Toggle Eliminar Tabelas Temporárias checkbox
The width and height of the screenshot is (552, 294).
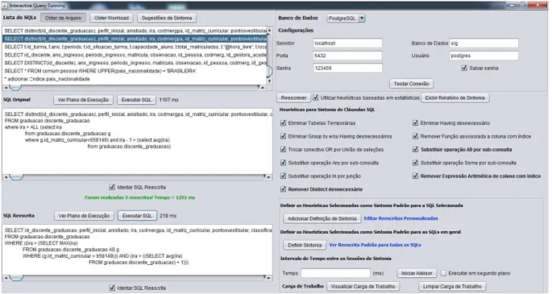coord(283,123)
